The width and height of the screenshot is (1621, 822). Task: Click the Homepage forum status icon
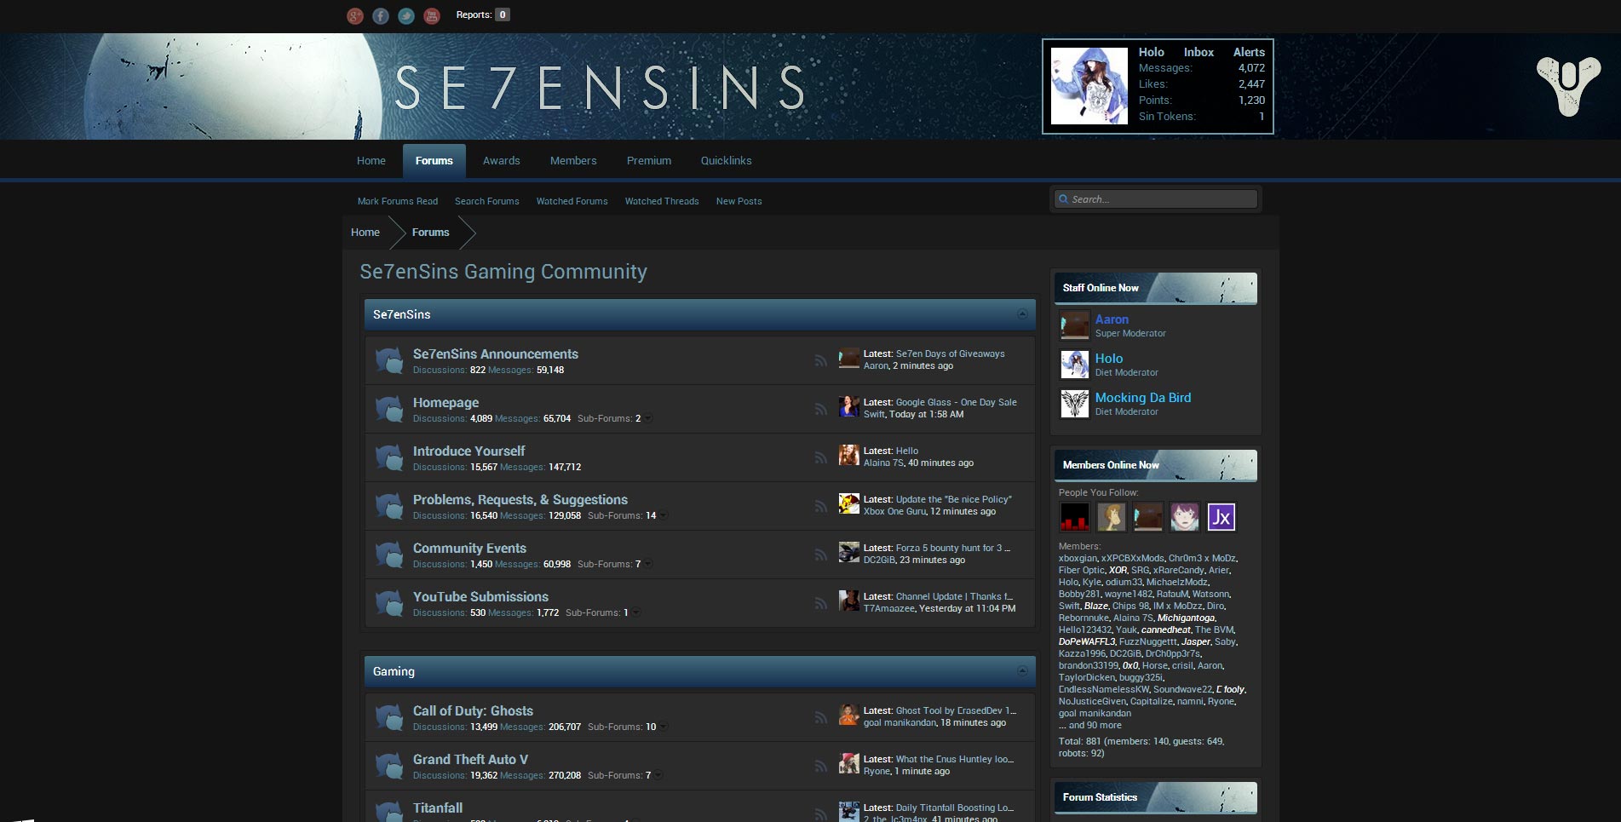[x=389, y=409]
